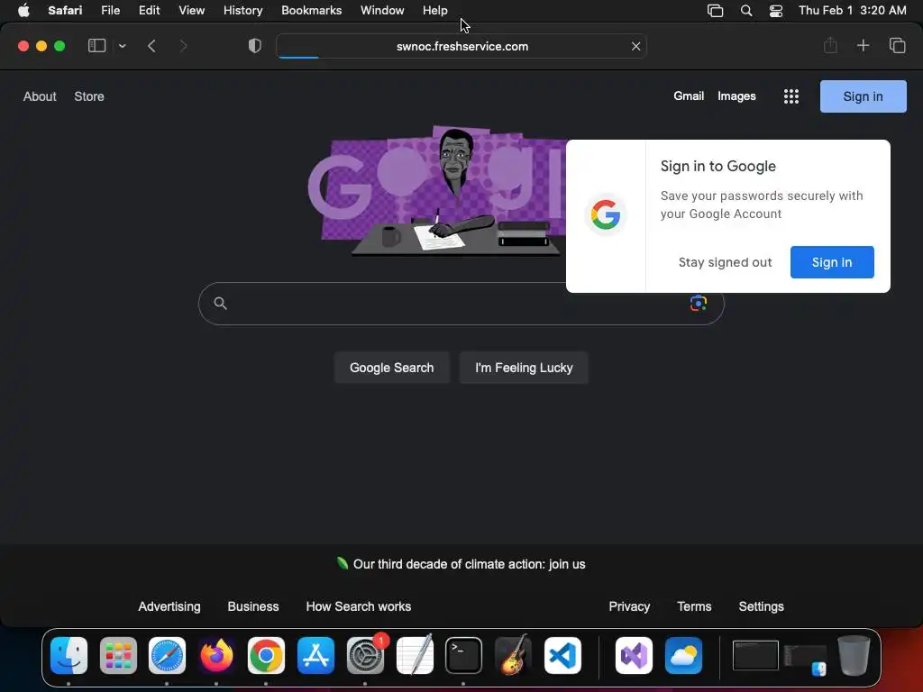
Task: Open System Settings from the Dock
Action: [366, 656]
